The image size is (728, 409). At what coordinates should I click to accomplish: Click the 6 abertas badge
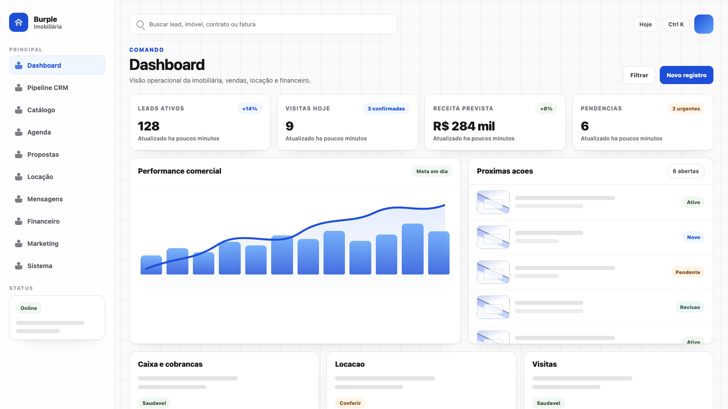click(686, 171)
